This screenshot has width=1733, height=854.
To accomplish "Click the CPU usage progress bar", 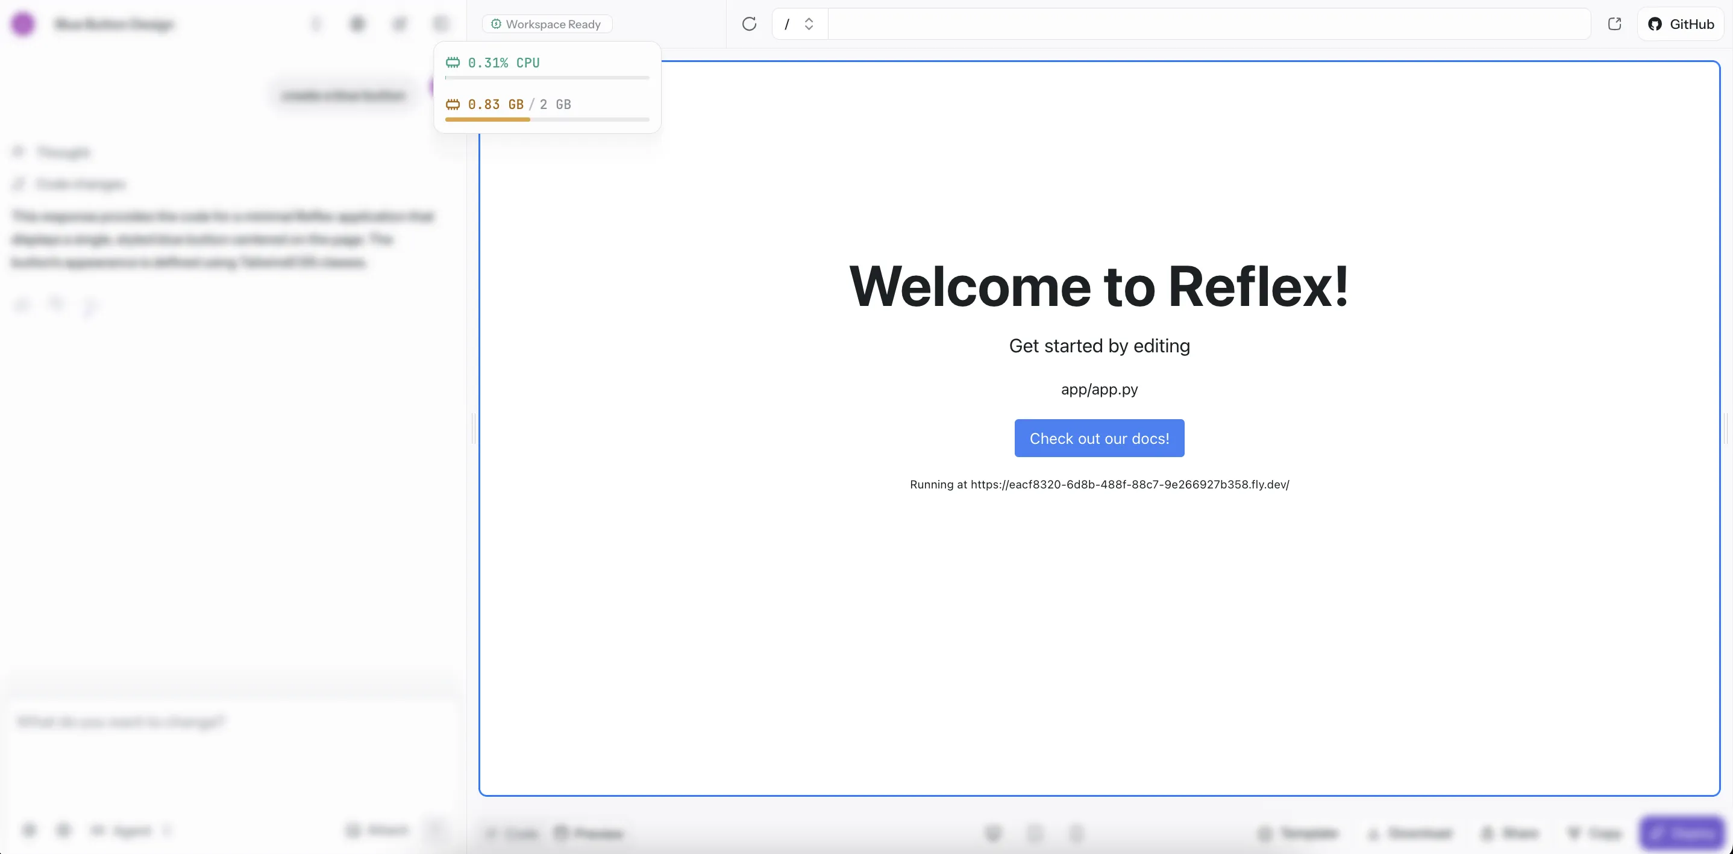I will [547, 78].
